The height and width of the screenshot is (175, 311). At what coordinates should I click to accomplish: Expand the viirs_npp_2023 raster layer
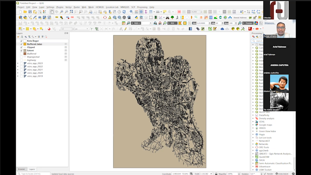[x=18, y=63]
